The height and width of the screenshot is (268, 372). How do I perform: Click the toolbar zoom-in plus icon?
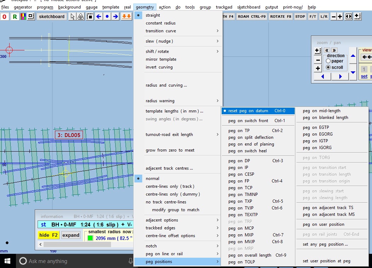(x=340, y=16)
